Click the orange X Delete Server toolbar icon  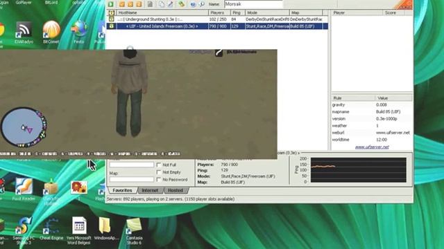pyautogui.click(x=130, y=4)
